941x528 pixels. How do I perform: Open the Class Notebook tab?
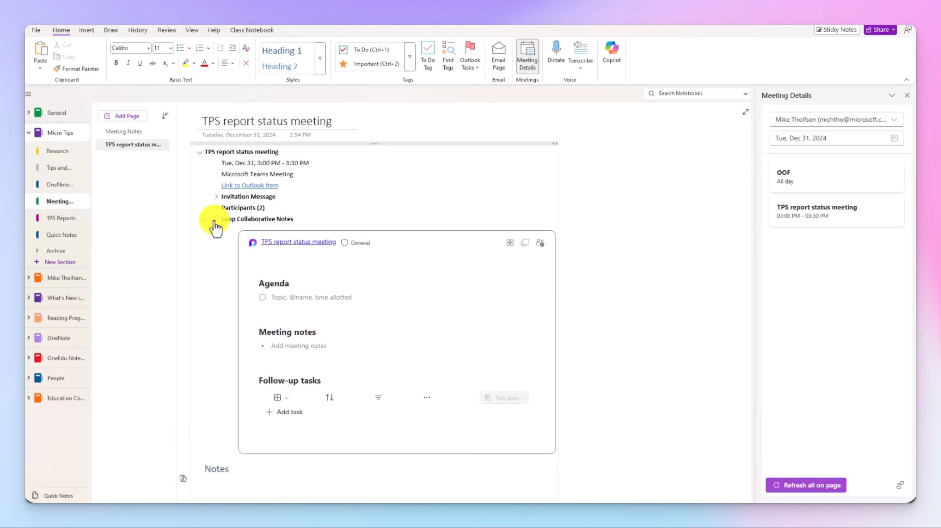[252, 30]
